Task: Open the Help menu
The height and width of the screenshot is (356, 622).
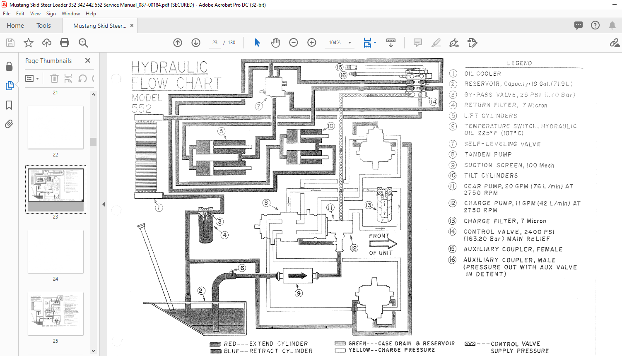Action: pyautogui.click(x=91, y=14)
